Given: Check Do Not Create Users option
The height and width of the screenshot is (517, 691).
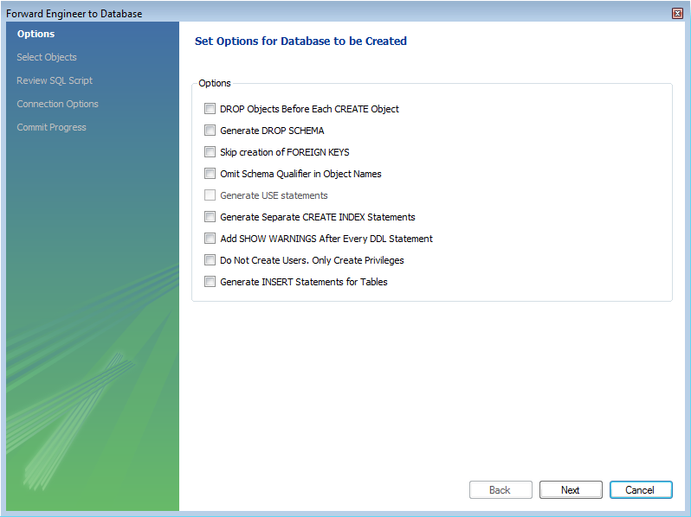Looking at the screenshot, I should (210, 260).
